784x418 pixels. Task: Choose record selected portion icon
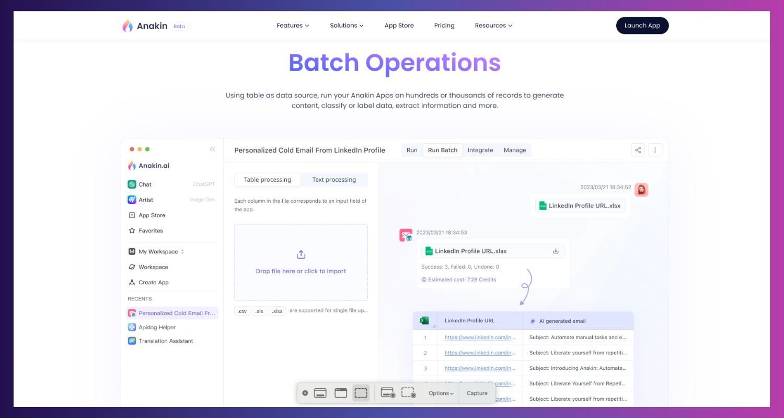408,393
